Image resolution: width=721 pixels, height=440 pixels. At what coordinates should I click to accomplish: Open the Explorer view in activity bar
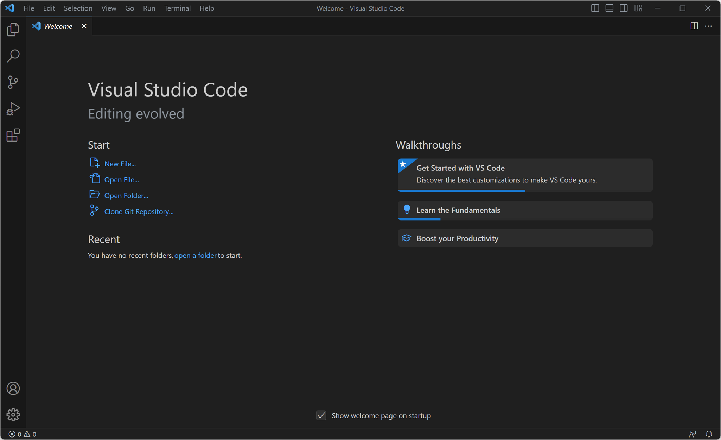(13, 29)
